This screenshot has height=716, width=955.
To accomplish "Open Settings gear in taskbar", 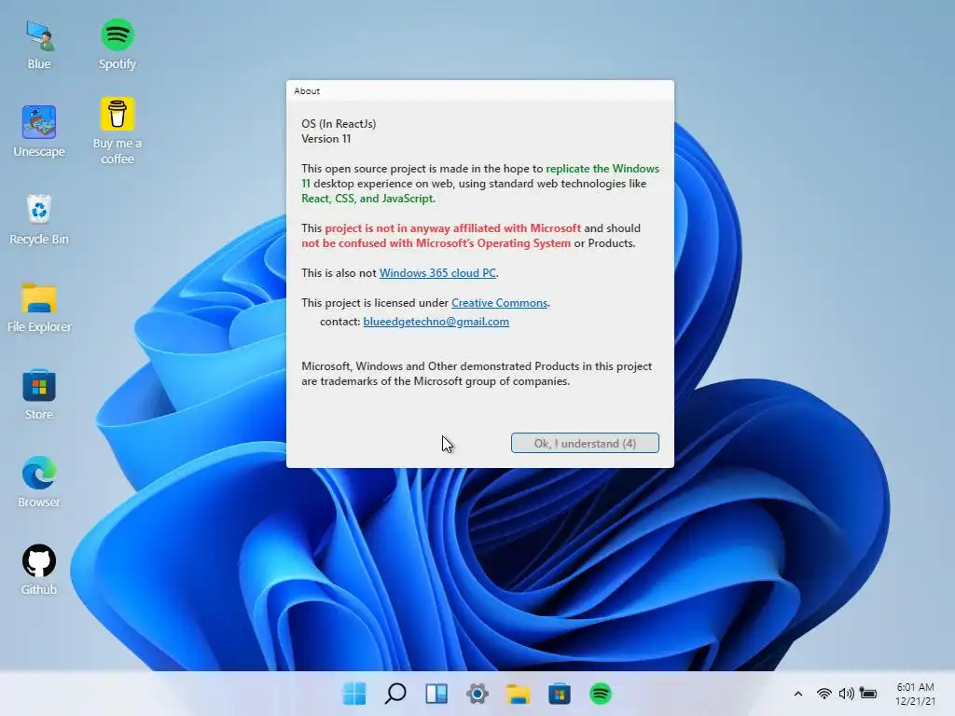I will tap(477, 694).
